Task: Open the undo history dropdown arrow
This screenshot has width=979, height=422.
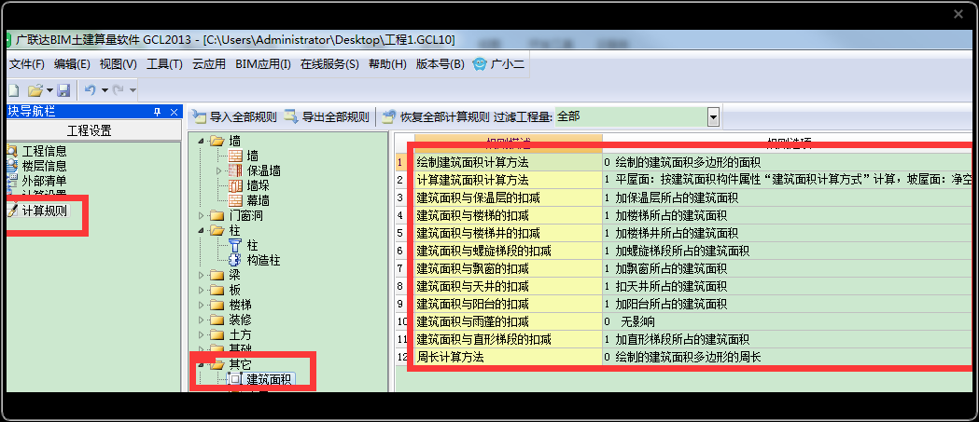Action: click(x=105, y=90)
